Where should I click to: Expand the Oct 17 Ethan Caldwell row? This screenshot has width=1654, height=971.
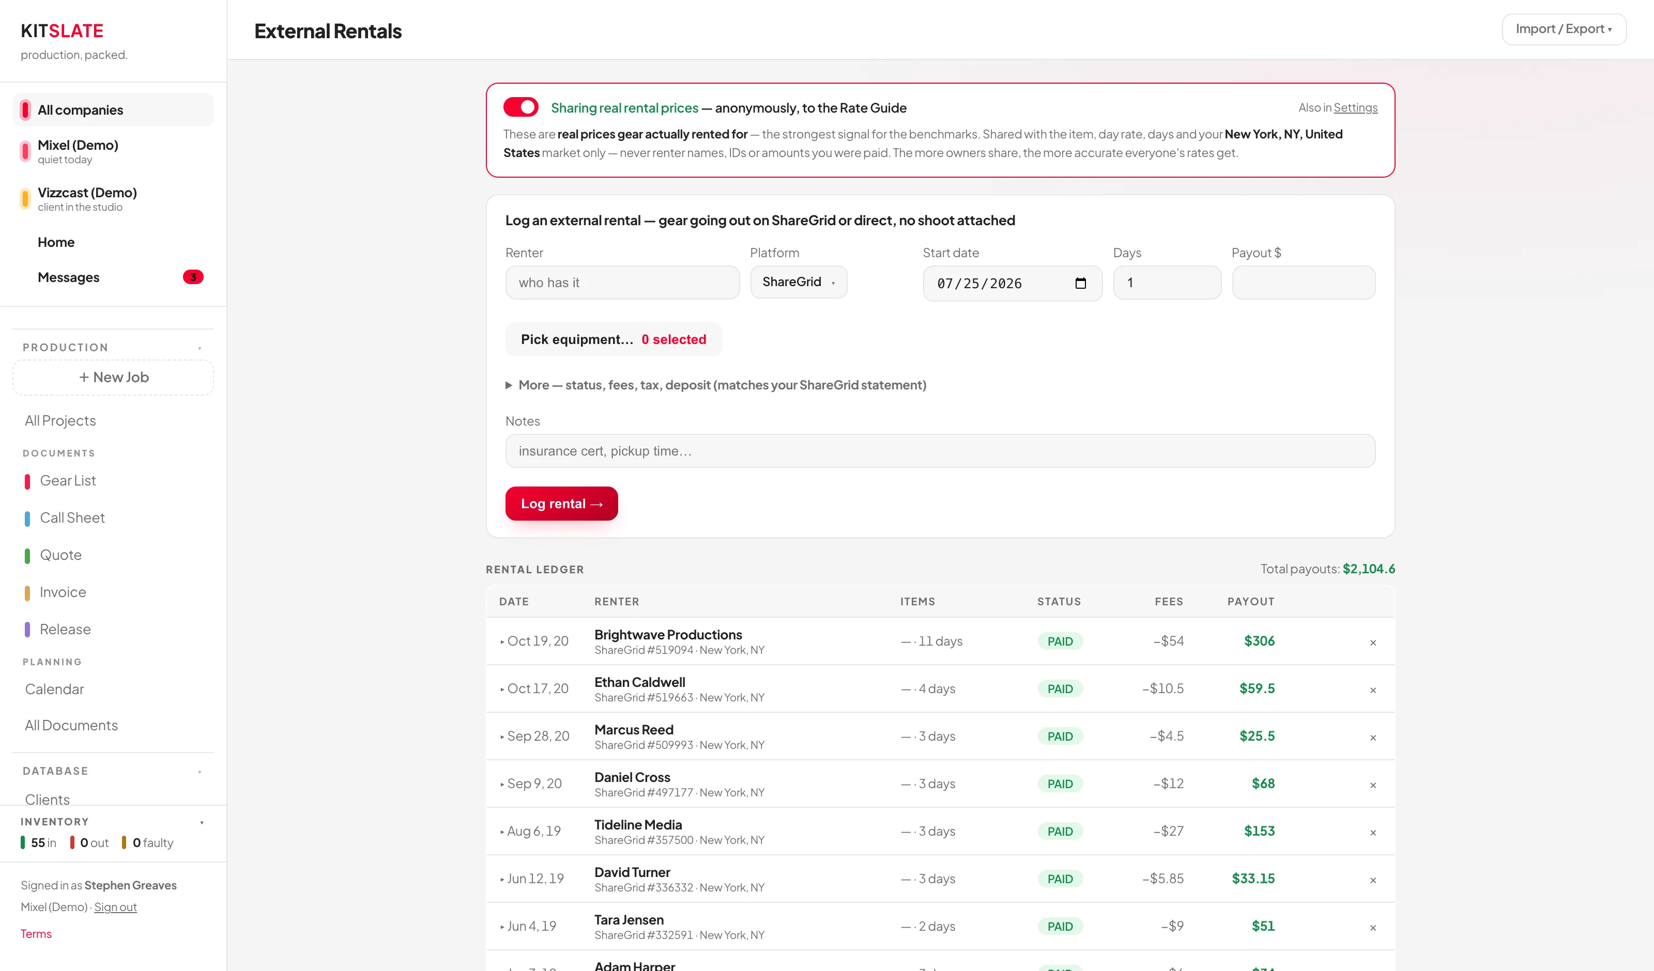pyautogui.click(x=502, y=689)
